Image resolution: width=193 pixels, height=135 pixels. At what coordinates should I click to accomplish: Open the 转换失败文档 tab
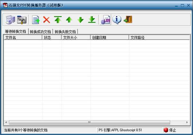(x=65, y=32)
